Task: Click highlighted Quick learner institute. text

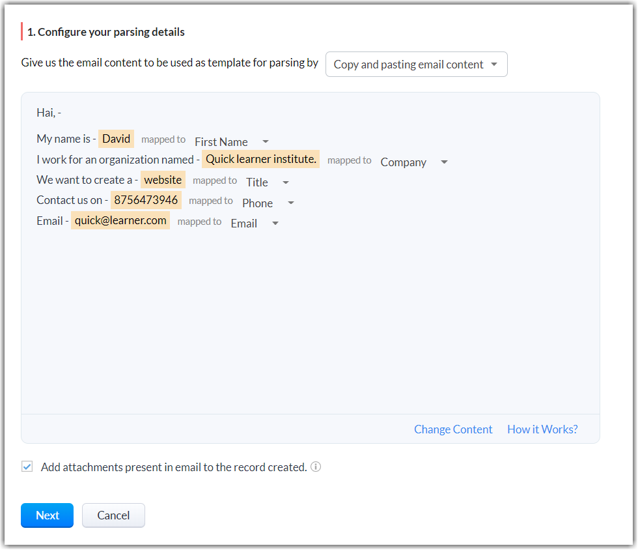Action: click(x=260, y=159)
